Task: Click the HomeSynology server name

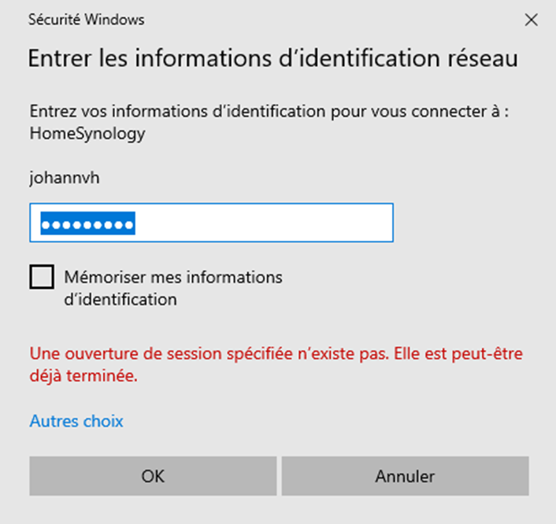Action: click(x=87, y=134)
